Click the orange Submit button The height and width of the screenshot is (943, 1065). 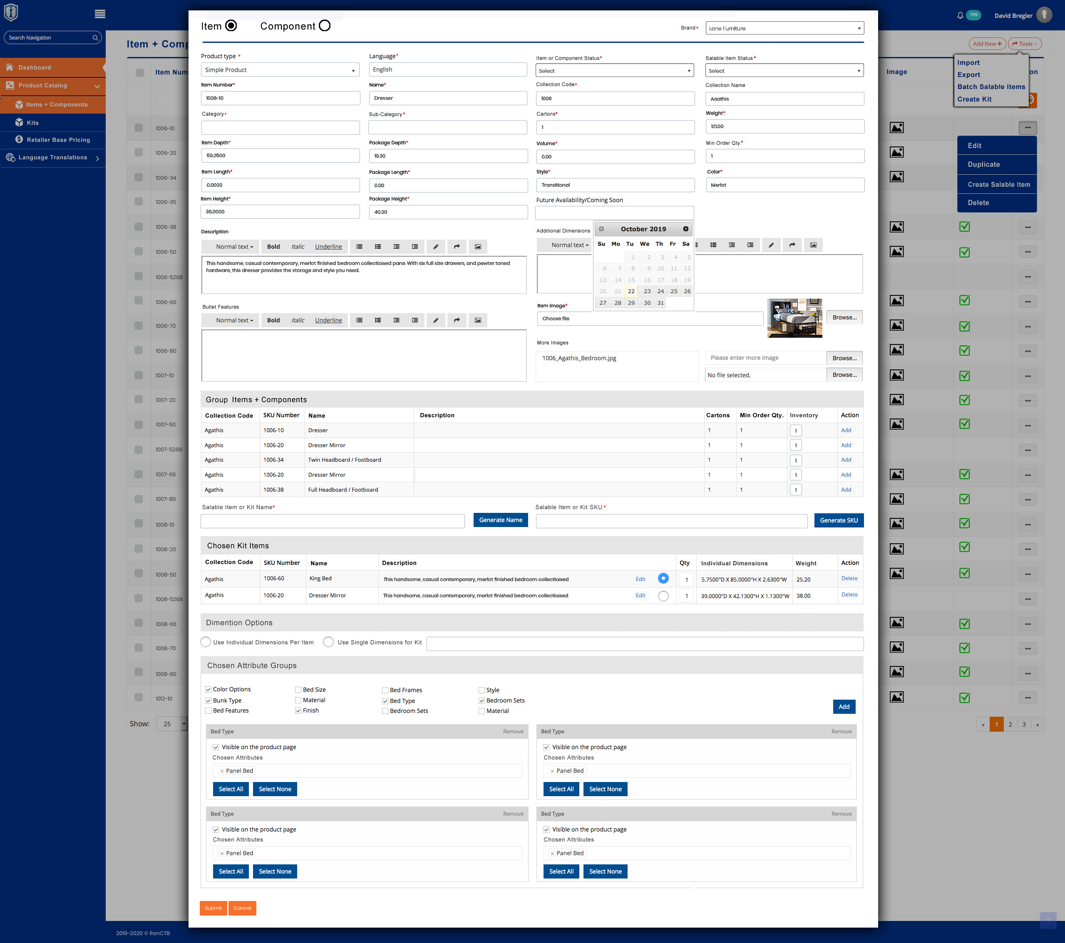tap(213, 908)
